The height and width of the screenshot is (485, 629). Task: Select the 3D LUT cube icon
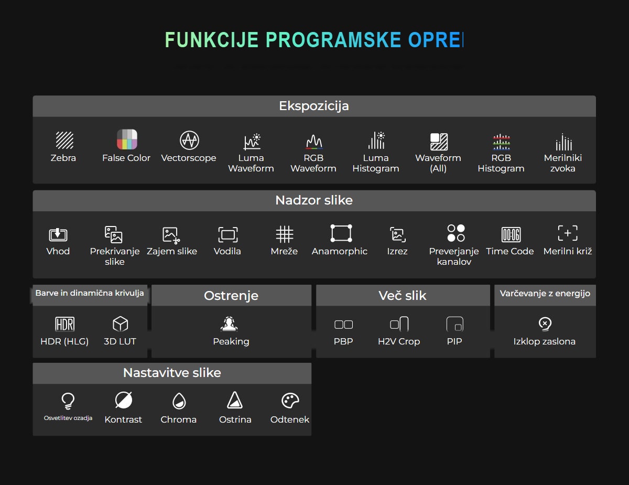[121, 324]
